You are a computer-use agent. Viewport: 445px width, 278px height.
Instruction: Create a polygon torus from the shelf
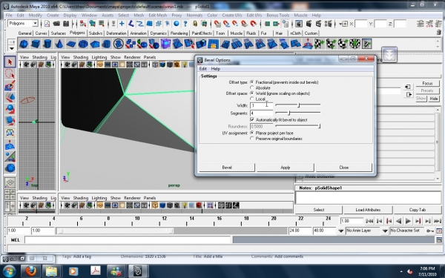click(x=83, y=44)
